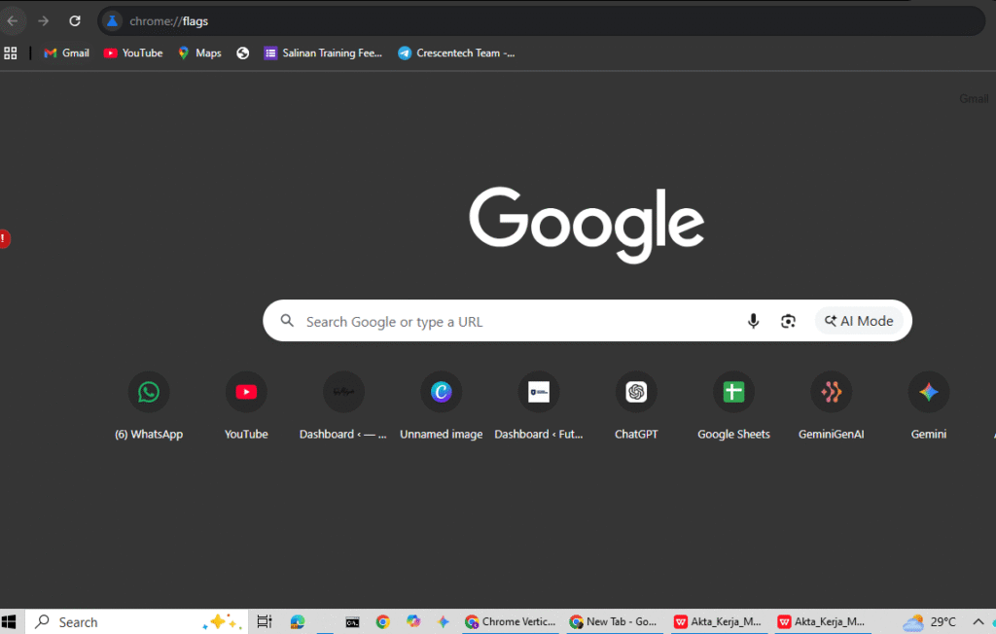Screen dimensions: 996x634
Task: Open the ChatGPT shortcut tile
Action: point(636,392)
